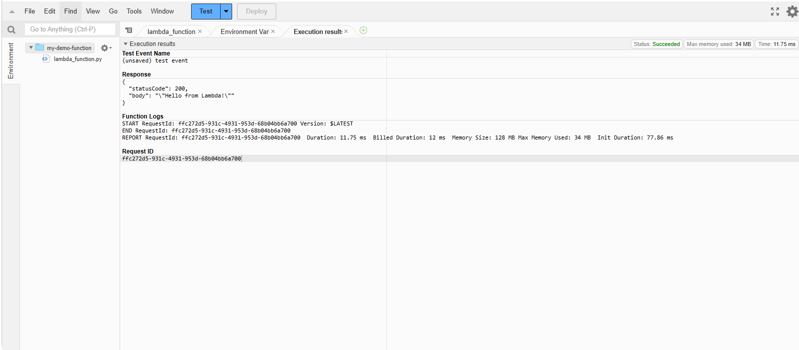Click the search magnifier icon

click(x=11, y=29)
